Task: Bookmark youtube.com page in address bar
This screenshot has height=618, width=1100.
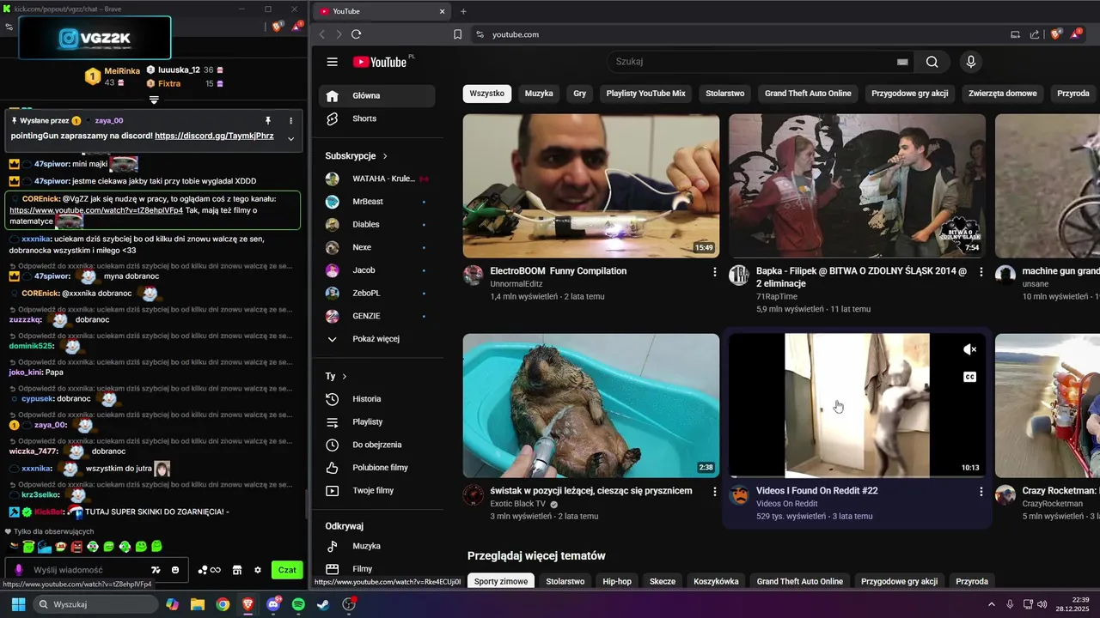Action: 457,34
